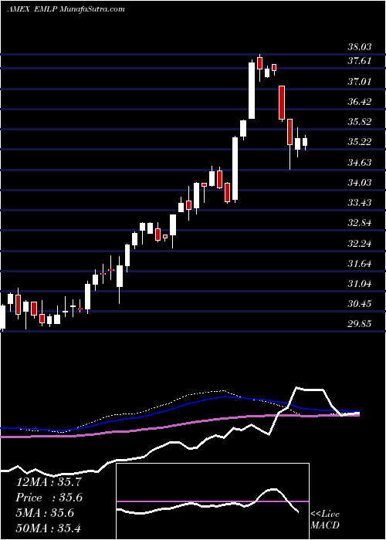The width and height of the screenshot is (386, 540).
Task: Click the <<Live MACD label
Action: [x=325, y=520]
